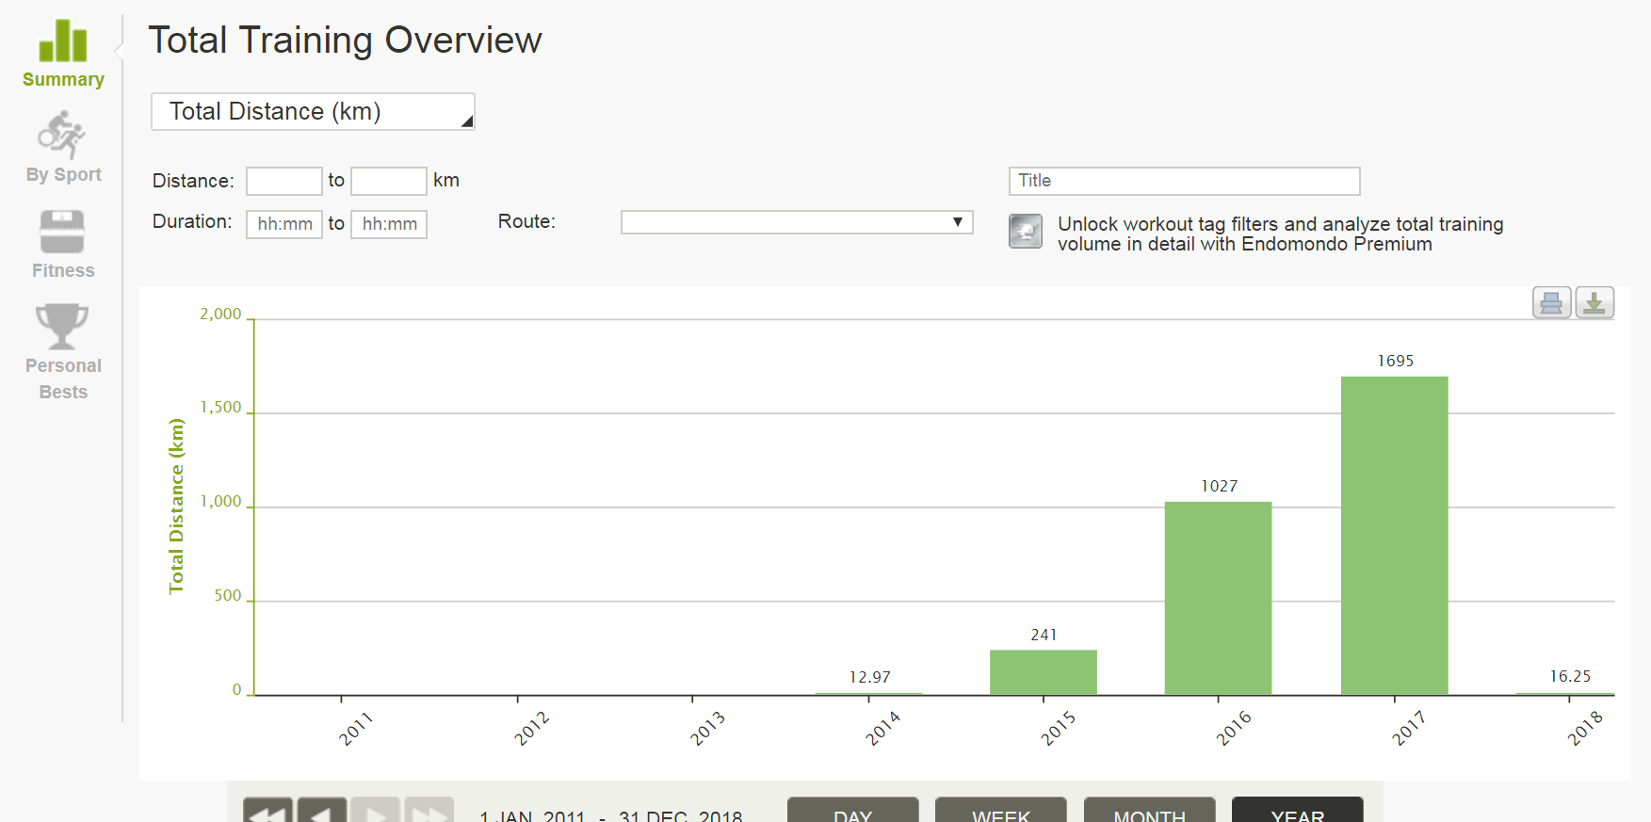This screenshot has width=1651, height=822.
Task: Select the 2016 bar labeled 1027
Action: (x=1219, y=599)
